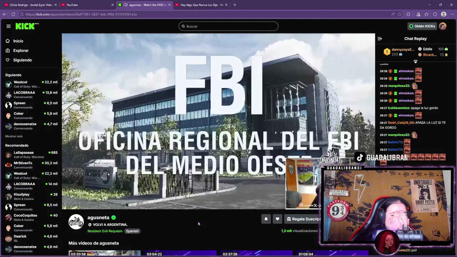
Task: Open Kloufplay recommended channel
Action: (x=31, y=196)
